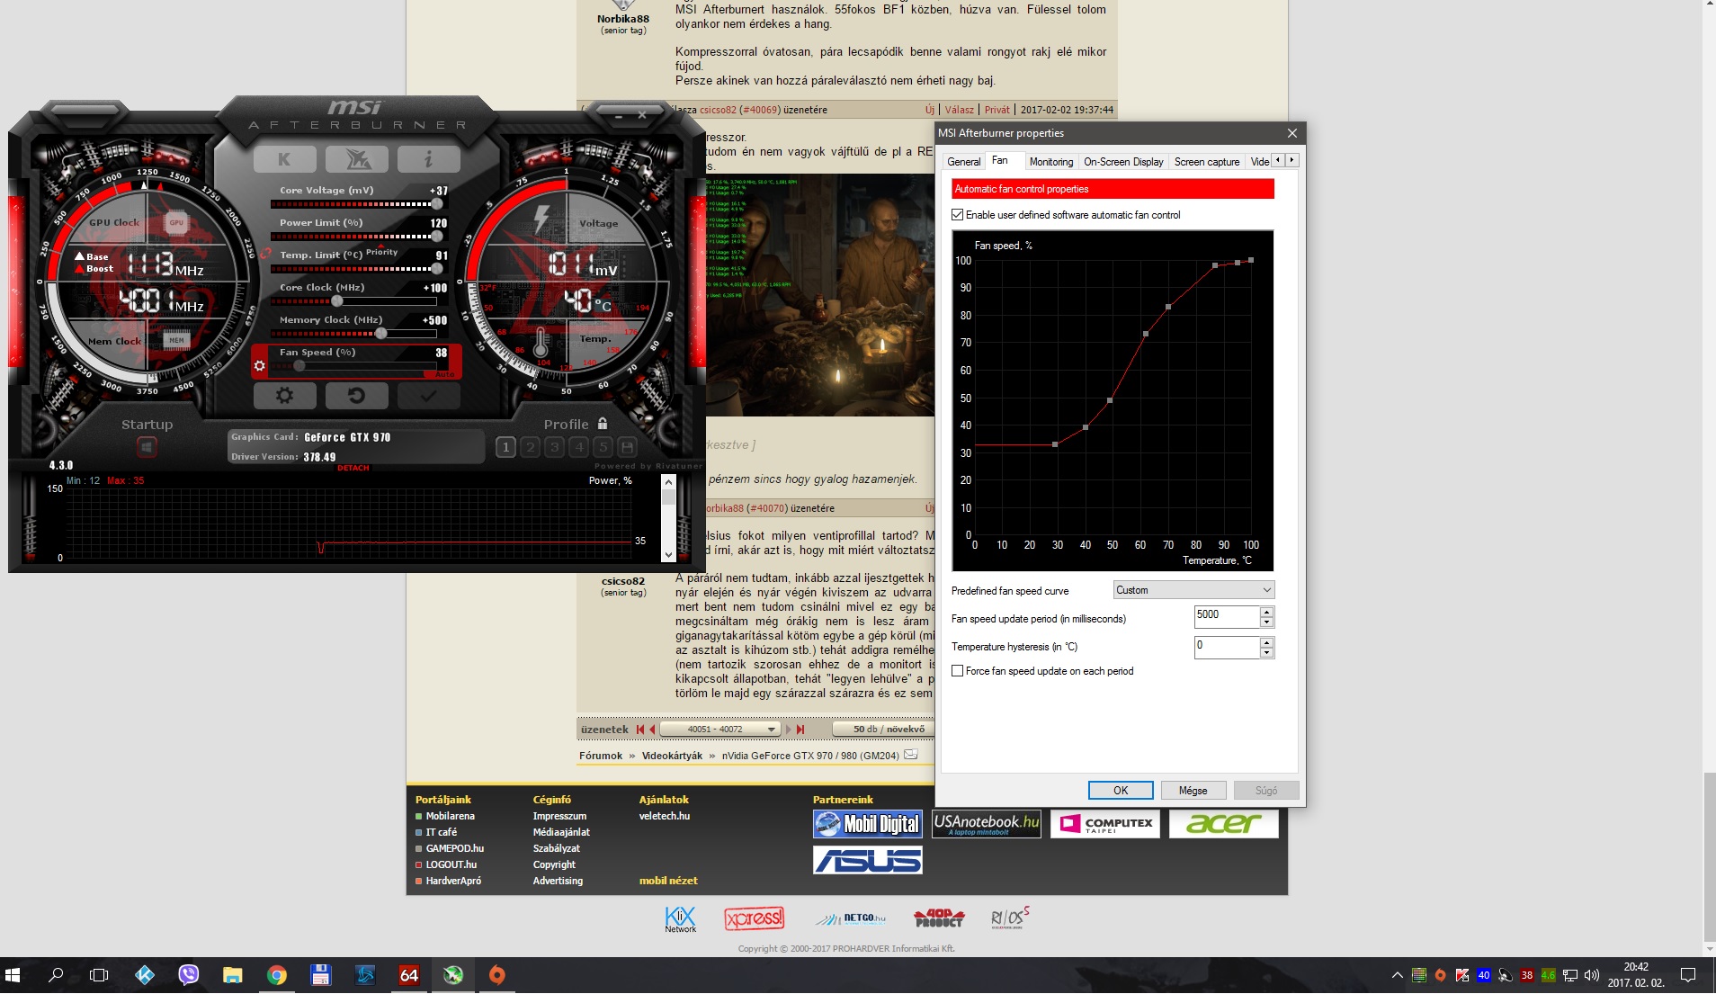The width and height of the screenshot is (1716, 994).
Task: Click the Core Clock slider handle
Action: pos(337,301)
